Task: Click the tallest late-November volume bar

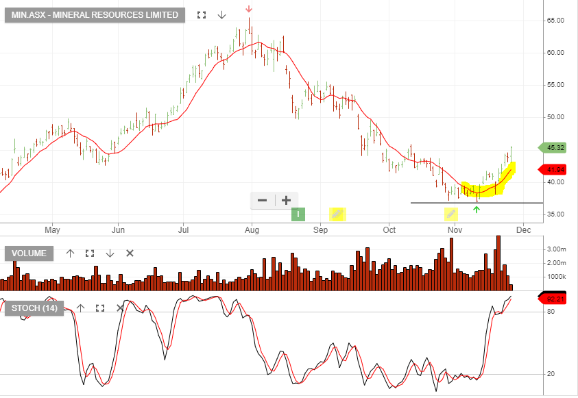Action: click(x=498, y=263)
